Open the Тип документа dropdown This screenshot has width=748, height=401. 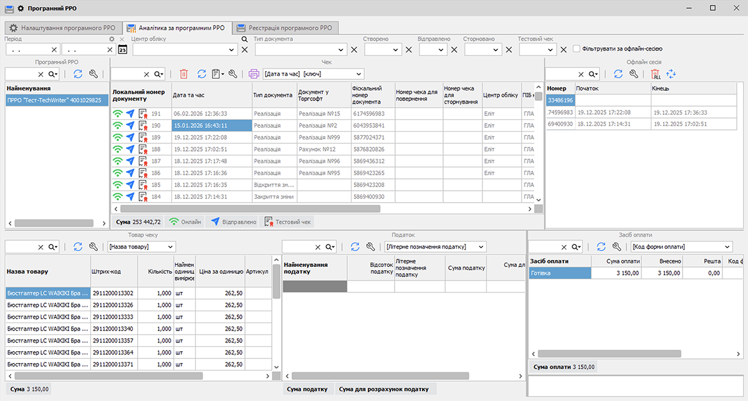[301, 48]
